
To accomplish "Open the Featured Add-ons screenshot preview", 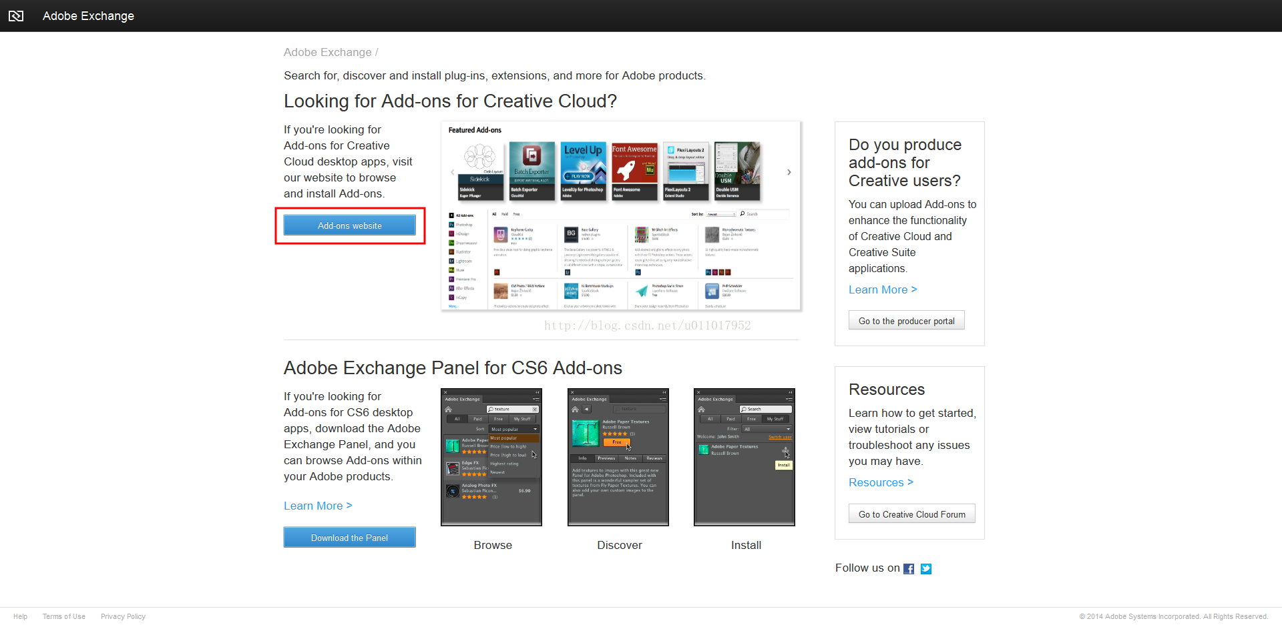I will 621,216.
